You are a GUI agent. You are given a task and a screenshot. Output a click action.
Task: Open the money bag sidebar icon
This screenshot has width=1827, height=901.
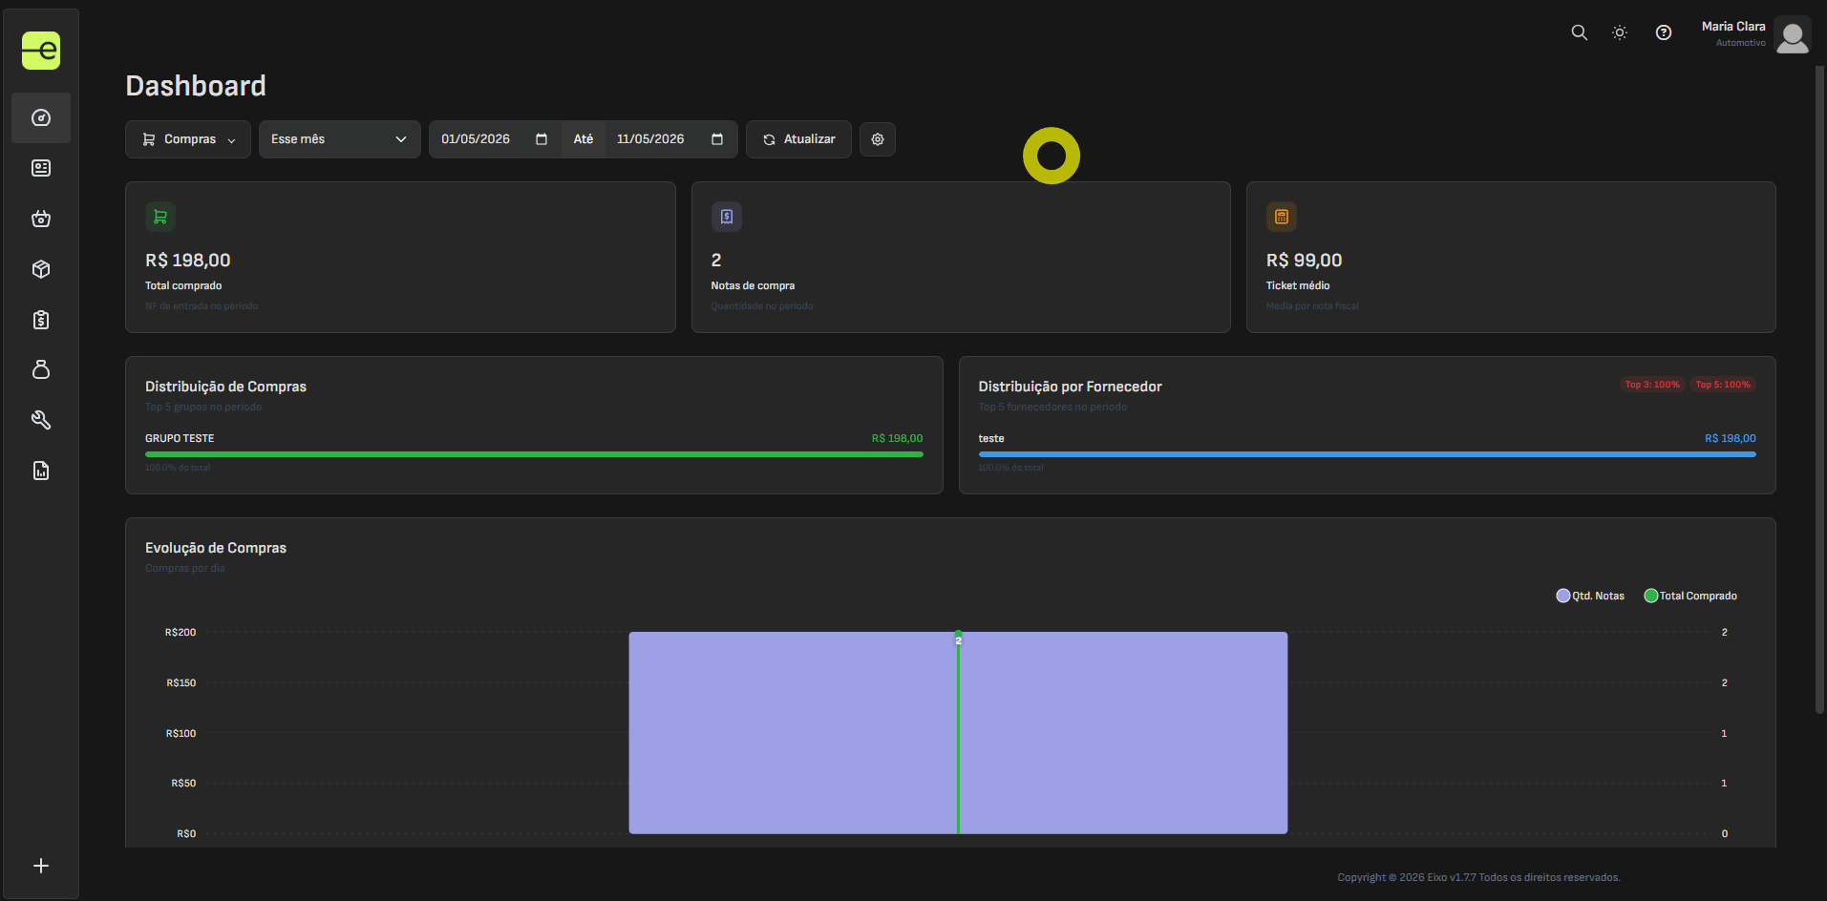click(41, 369)
